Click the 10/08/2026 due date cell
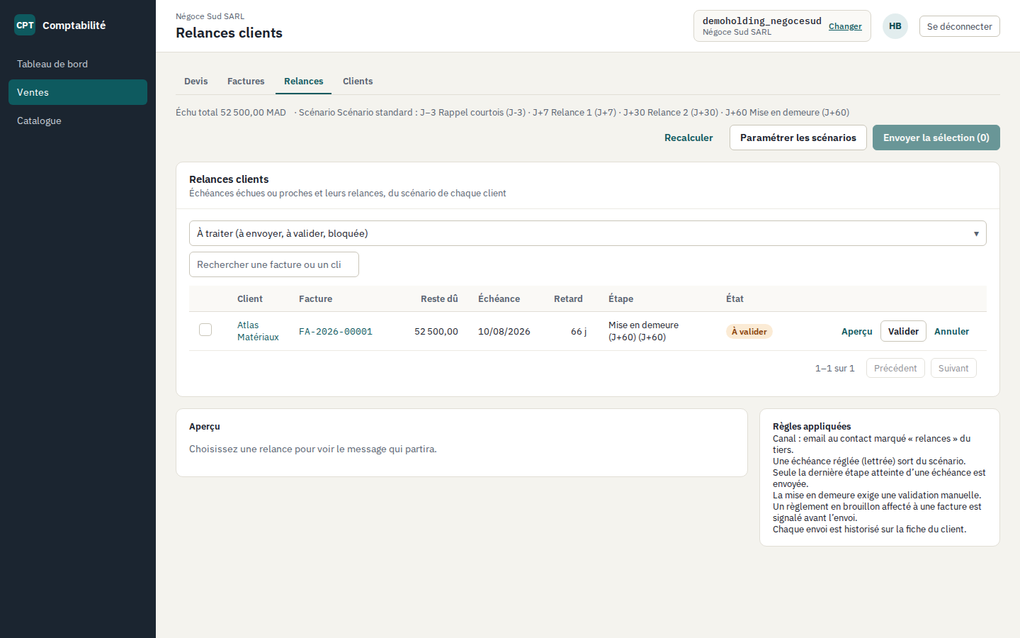 click(x=504, y=331)
